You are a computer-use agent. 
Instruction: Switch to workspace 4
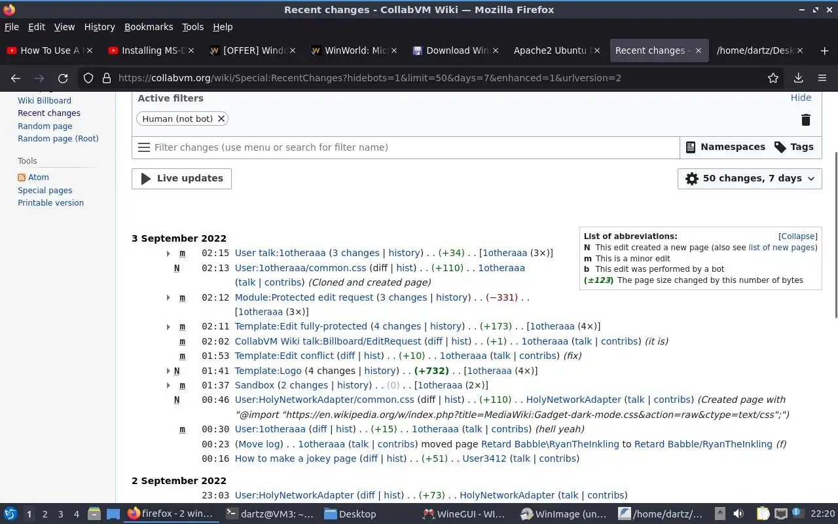click(76, 514)
